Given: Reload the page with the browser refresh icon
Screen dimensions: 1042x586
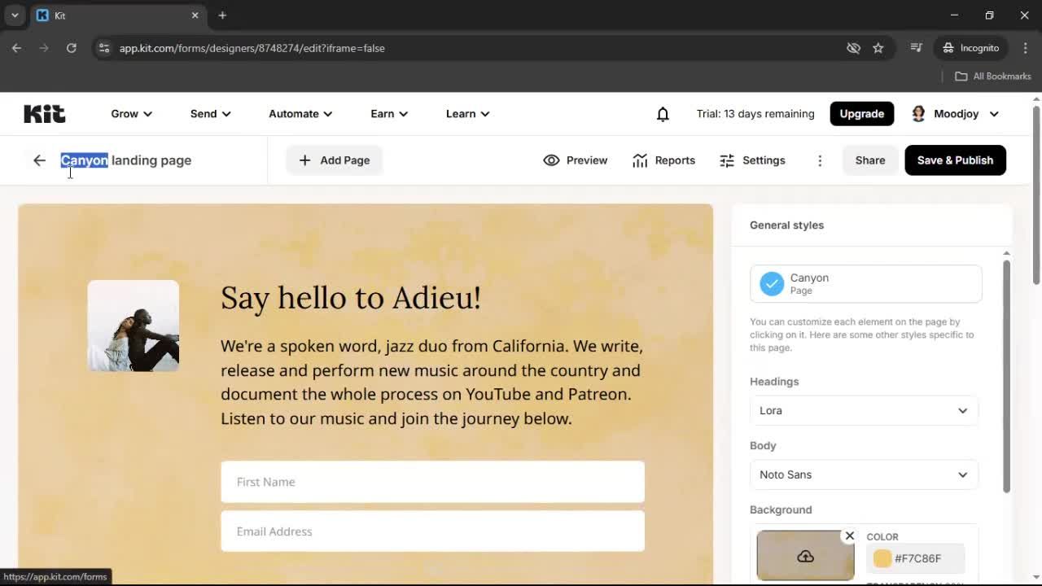Looking at the screenshot, I should click(72, 48).
